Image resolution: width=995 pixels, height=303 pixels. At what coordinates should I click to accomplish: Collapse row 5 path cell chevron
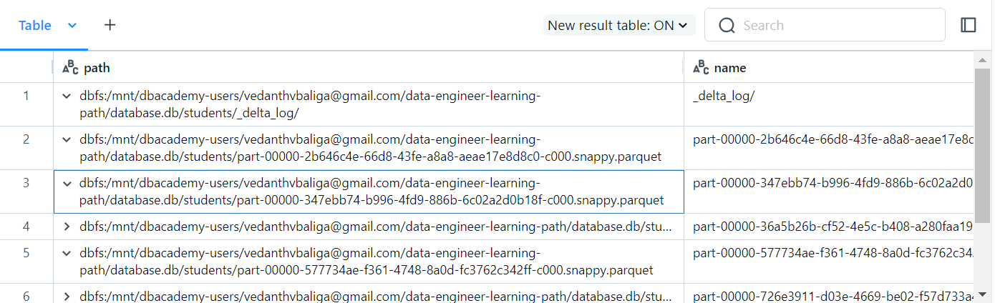point(67,253)
